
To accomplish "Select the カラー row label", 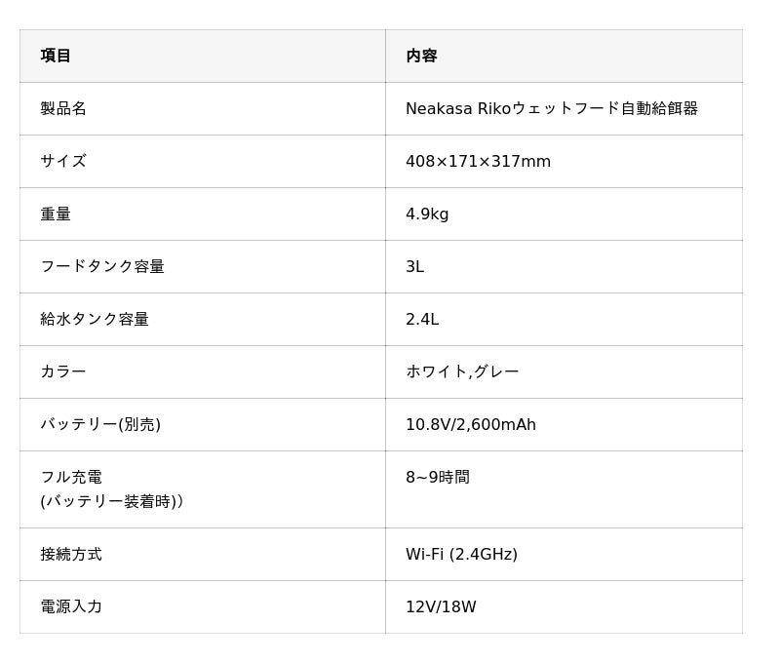I will click(63, 371).
